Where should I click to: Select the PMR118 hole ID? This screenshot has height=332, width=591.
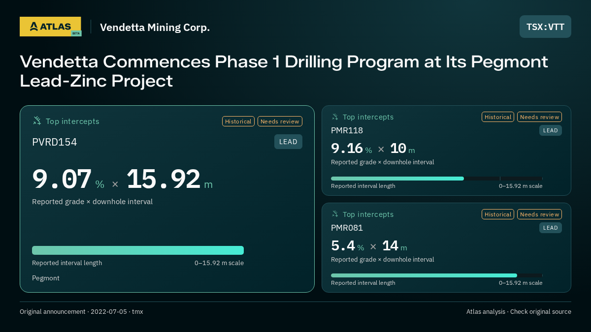(x=347, y=130)
